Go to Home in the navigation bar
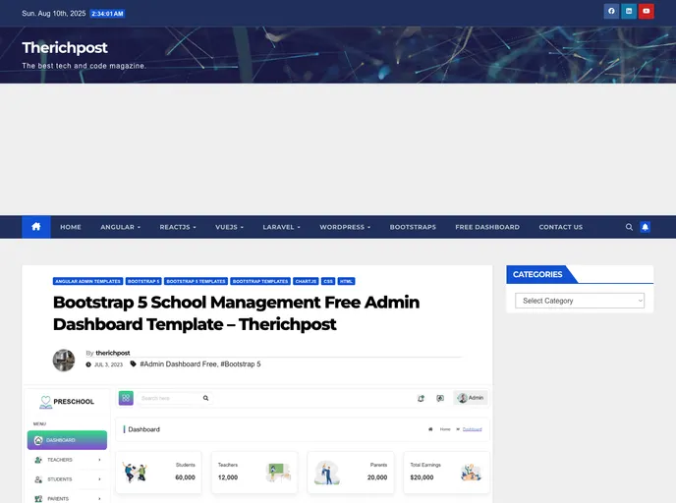 pos(71,227)
